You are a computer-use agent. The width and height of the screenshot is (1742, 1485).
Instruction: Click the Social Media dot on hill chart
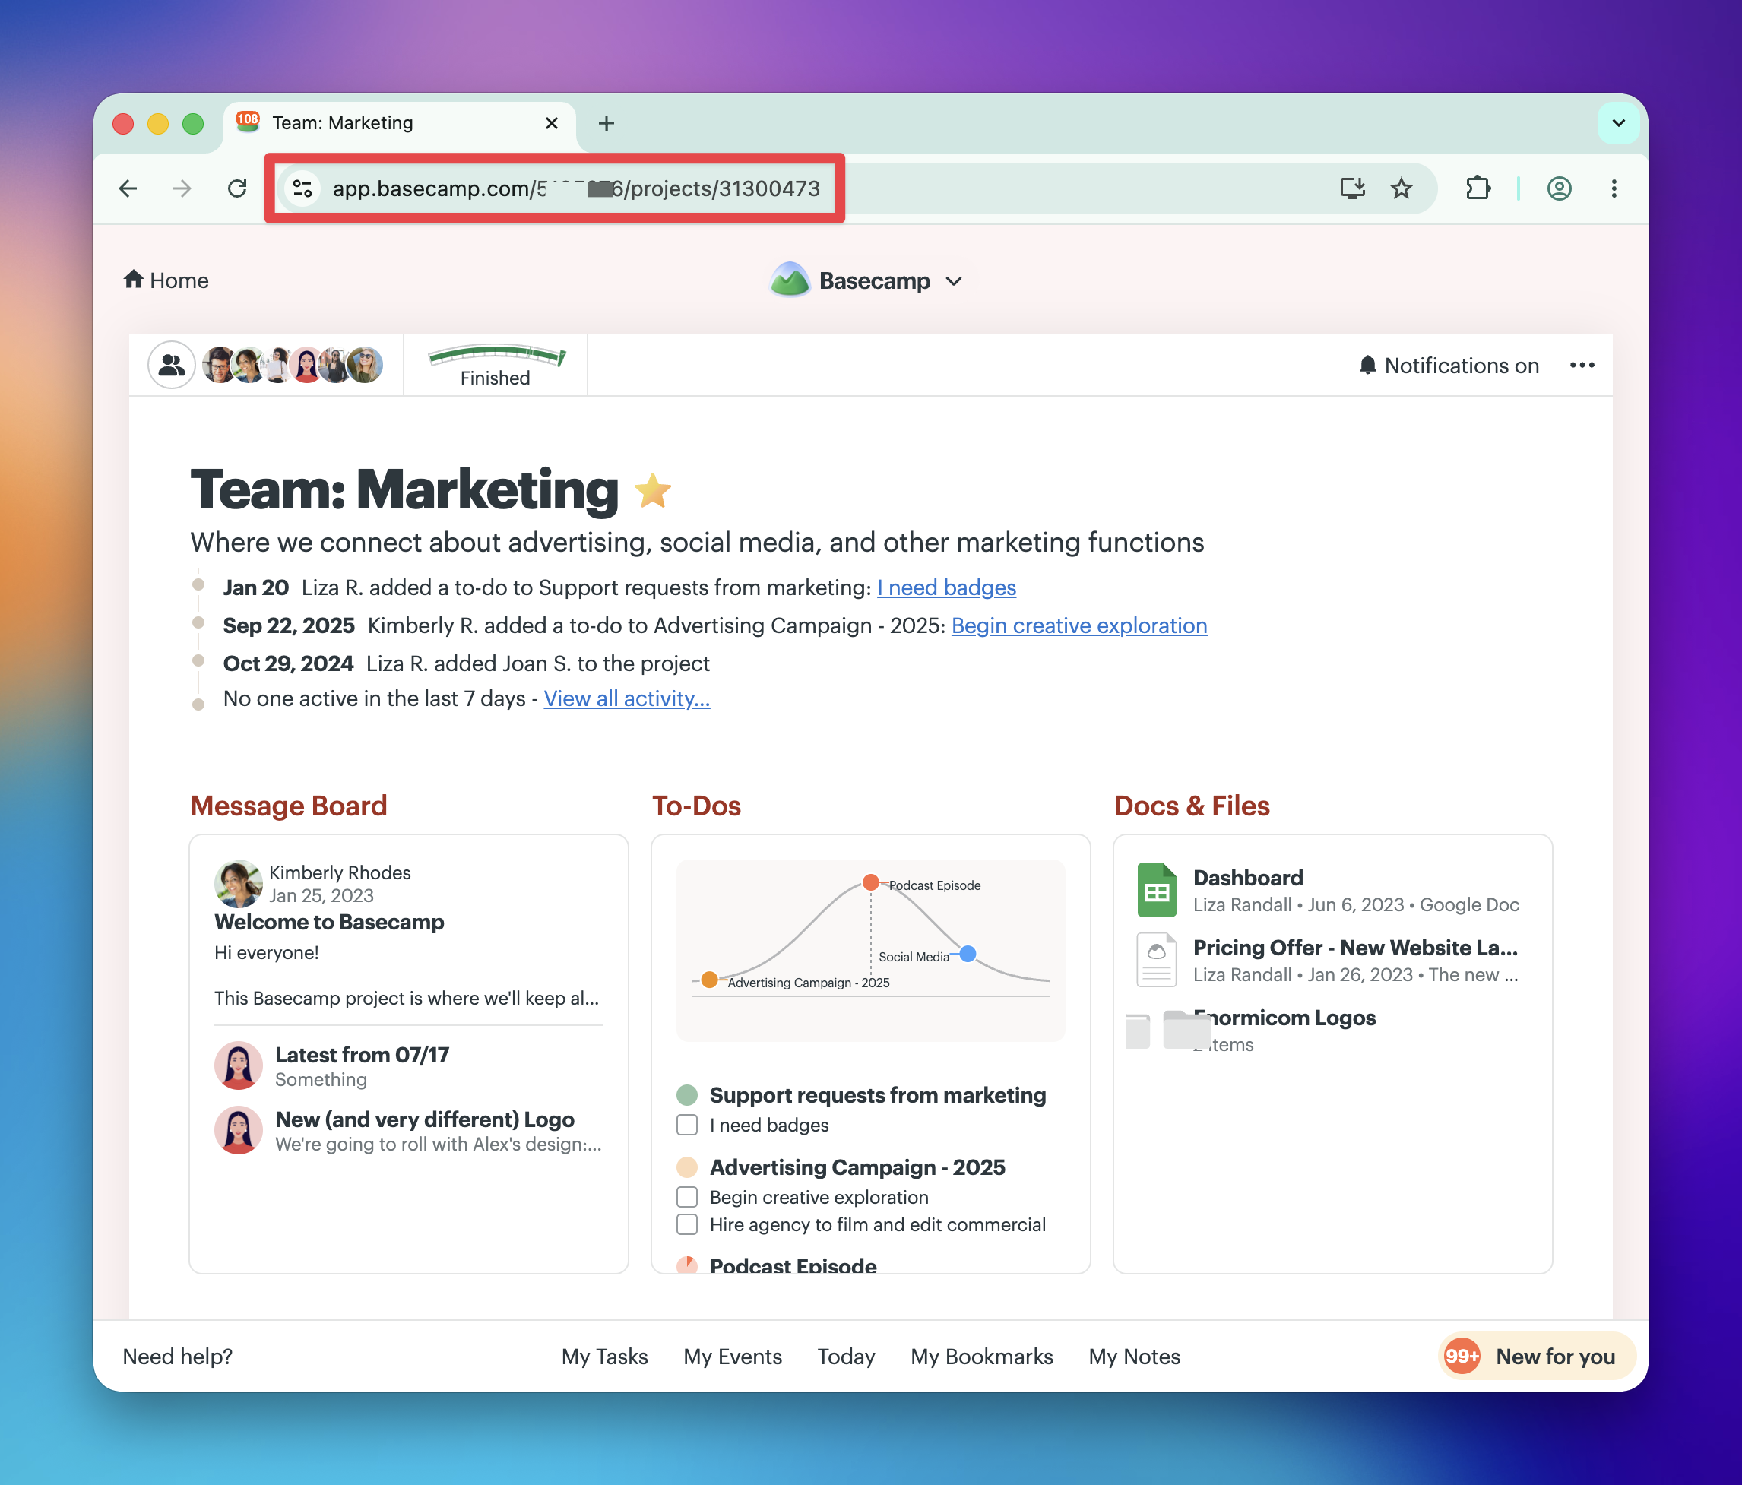(968, 954)
